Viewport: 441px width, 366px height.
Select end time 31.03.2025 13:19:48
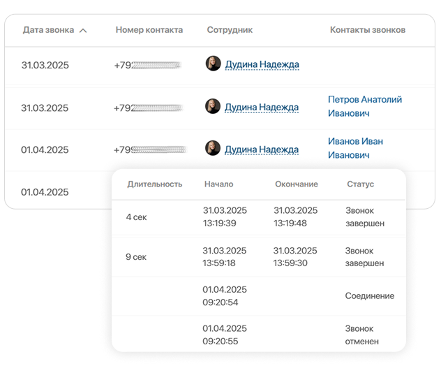pos(296,217)
